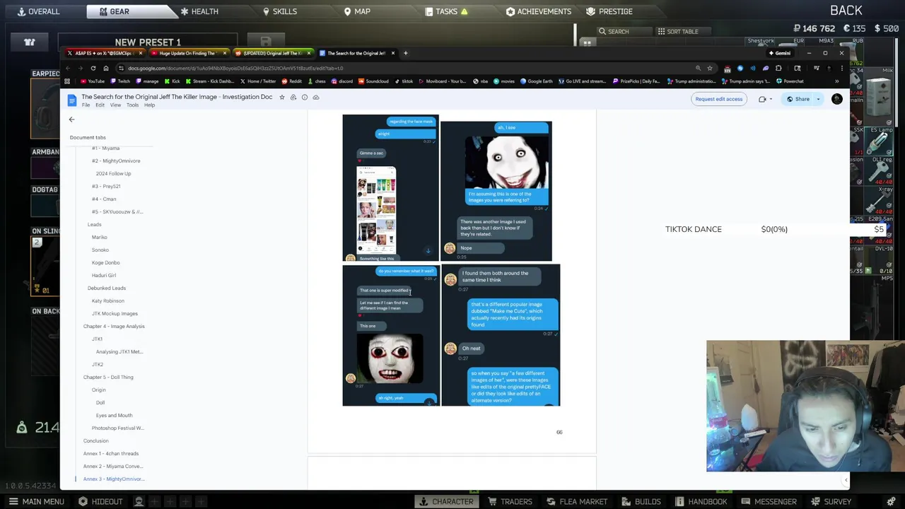The width and height of the screenshot is (905, 509).
Task: Open Chapter 4 - Image Analysis tab
Action: coord(114,326)
